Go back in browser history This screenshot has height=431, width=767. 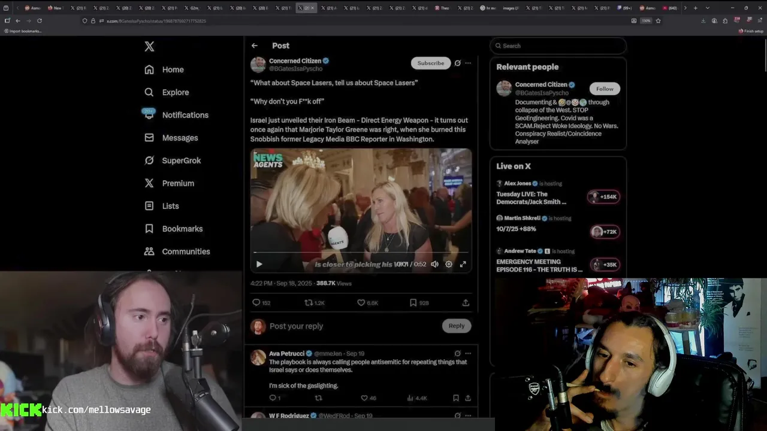(x=18, y=20)
